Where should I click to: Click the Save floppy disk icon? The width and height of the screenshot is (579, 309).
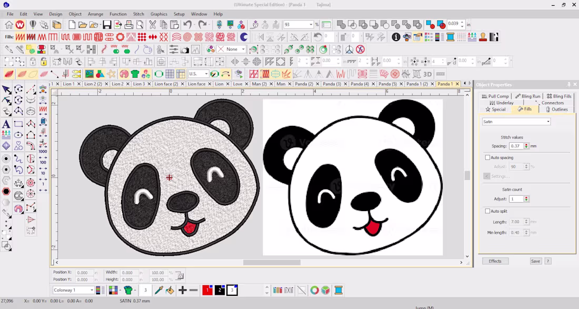click(107, 25)
